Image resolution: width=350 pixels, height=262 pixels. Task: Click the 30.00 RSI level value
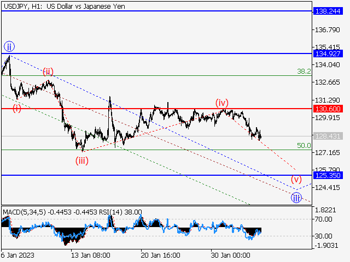pyautogui.click(x=323, y=236)
